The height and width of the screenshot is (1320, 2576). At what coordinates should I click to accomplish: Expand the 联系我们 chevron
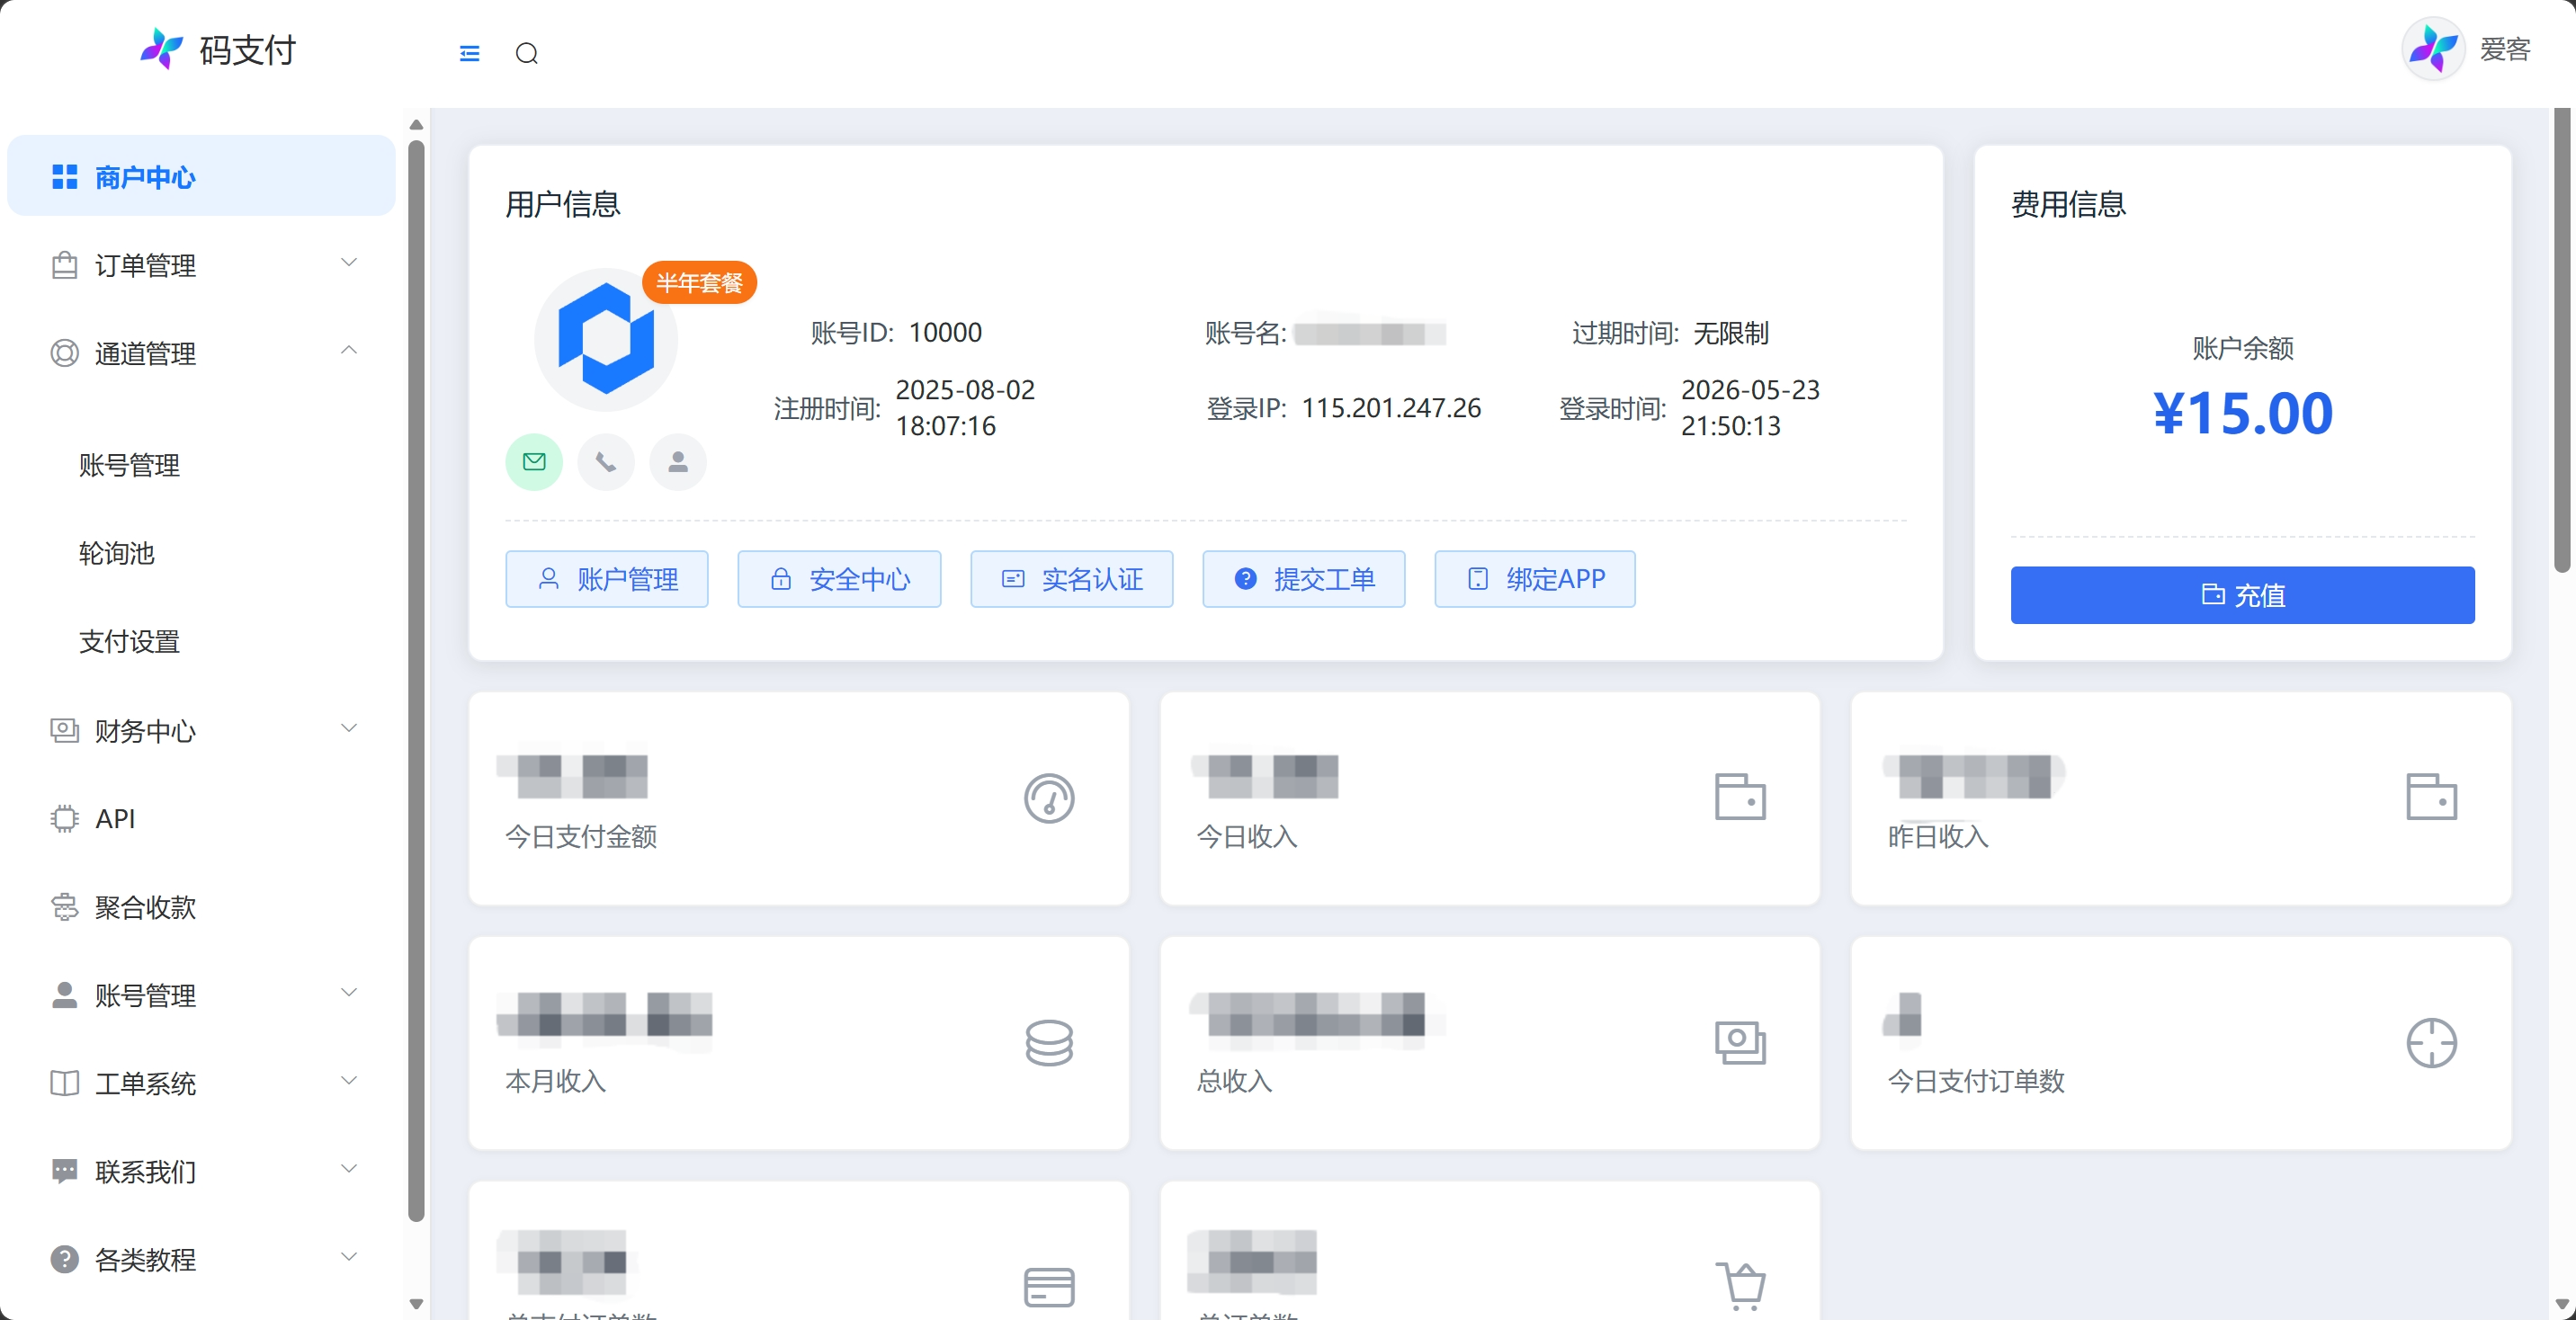349,1169
